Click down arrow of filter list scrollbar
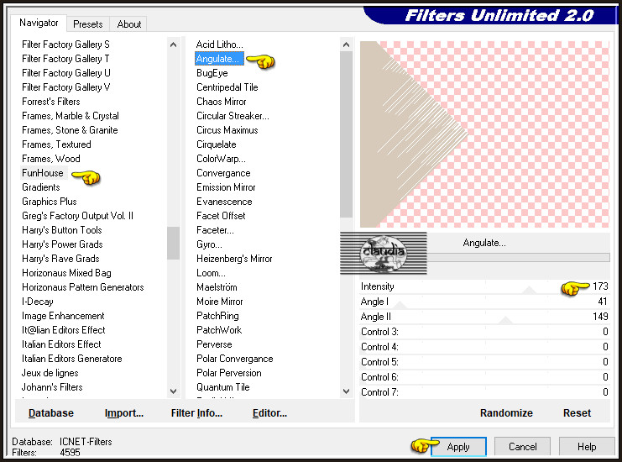The height and width of the screenshot is (462, 622). click(347, 391)
